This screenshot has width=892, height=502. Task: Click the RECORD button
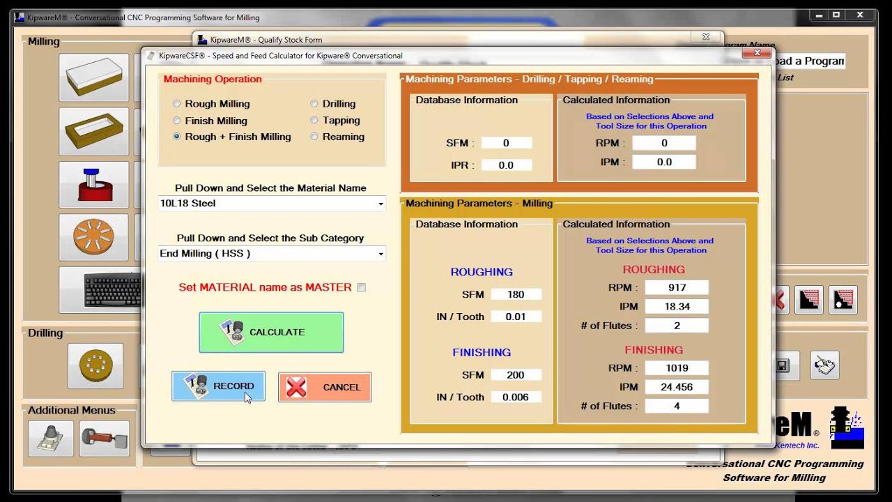[218, 386]
